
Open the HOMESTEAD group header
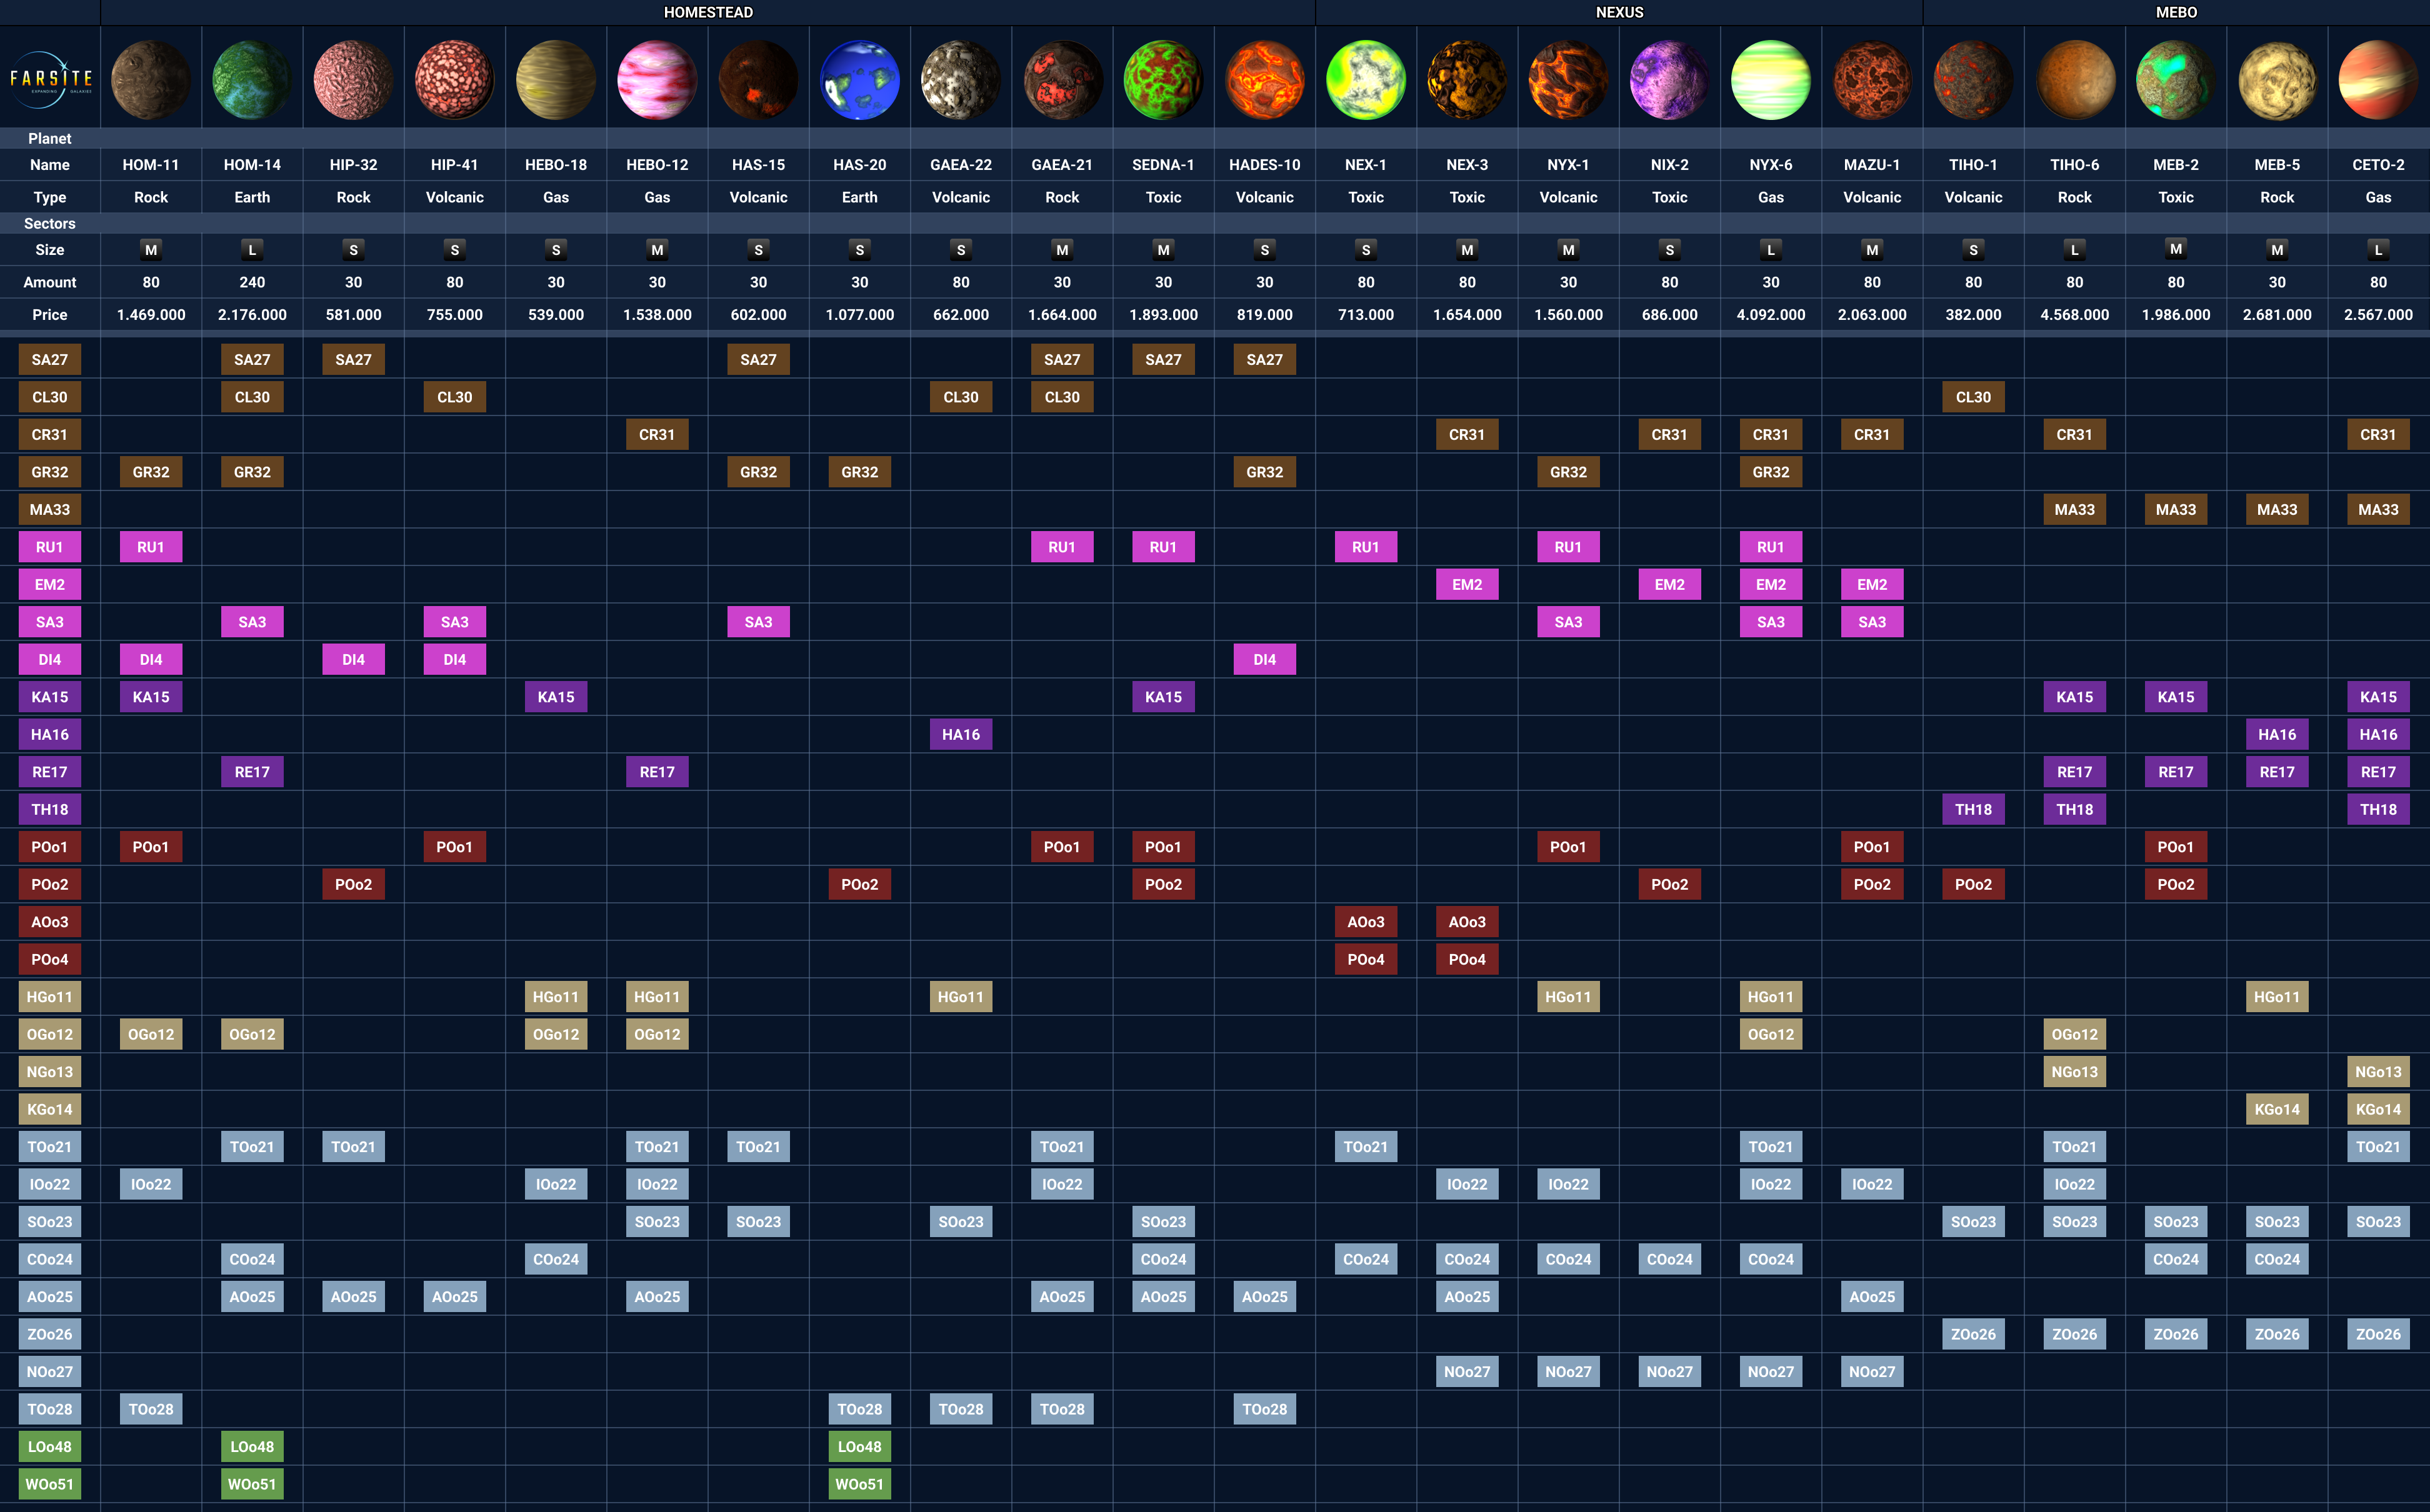(708, 12)
